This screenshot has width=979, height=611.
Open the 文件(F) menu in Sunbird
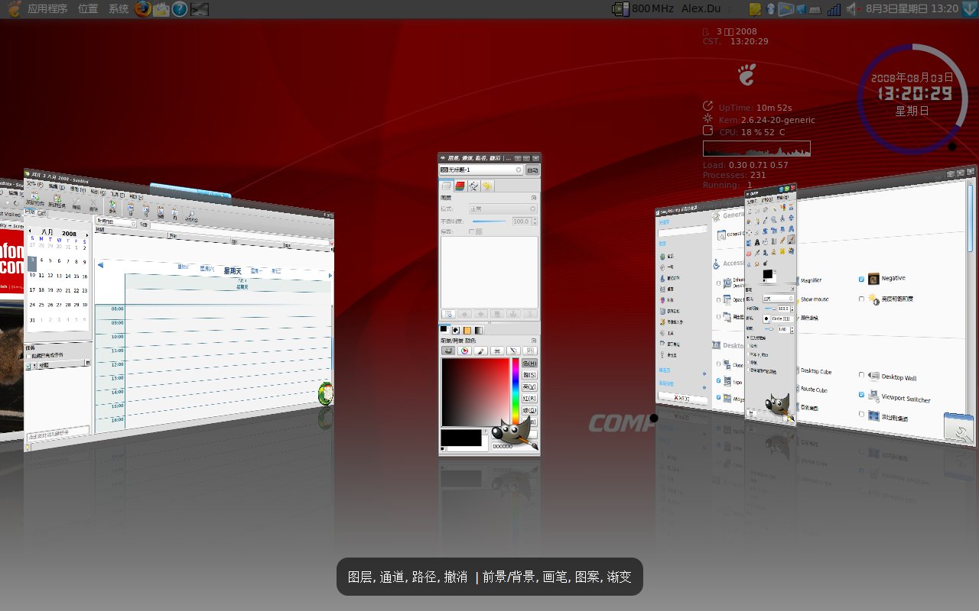click(x=34, y=184)
